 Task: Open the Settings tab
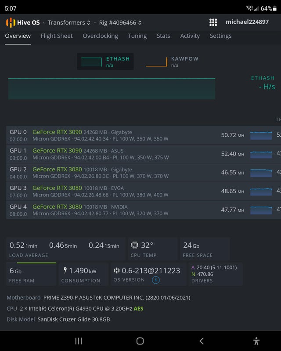pyautogui.click(x=220, y=36)
